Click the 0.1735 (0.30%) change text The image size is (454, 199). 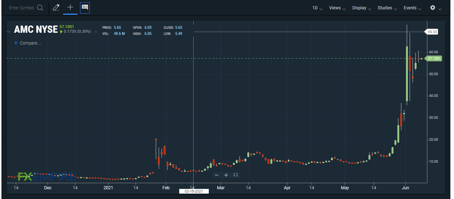77,32
